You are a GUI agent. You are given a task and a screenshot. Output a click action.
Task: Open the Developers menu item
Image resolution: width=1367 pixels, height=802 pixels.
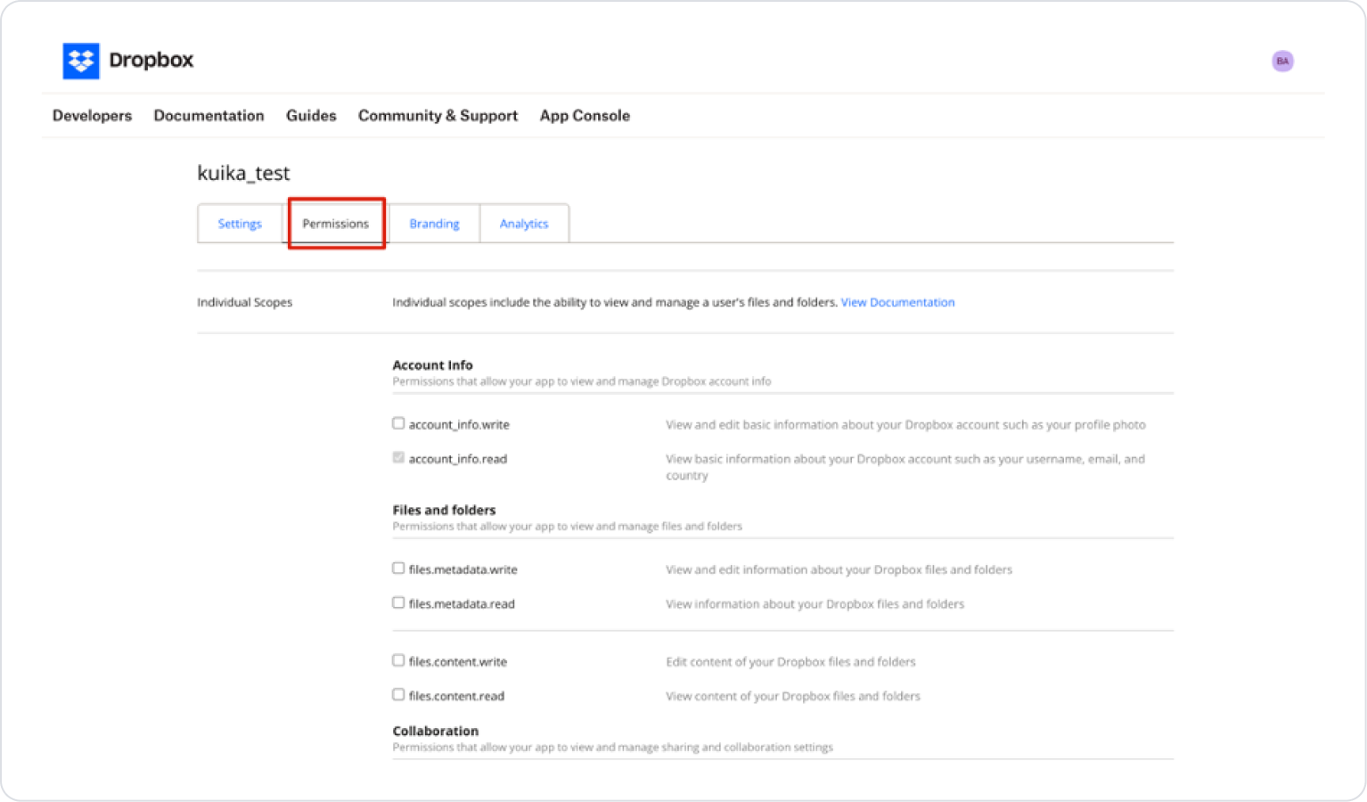coord(92,116)
